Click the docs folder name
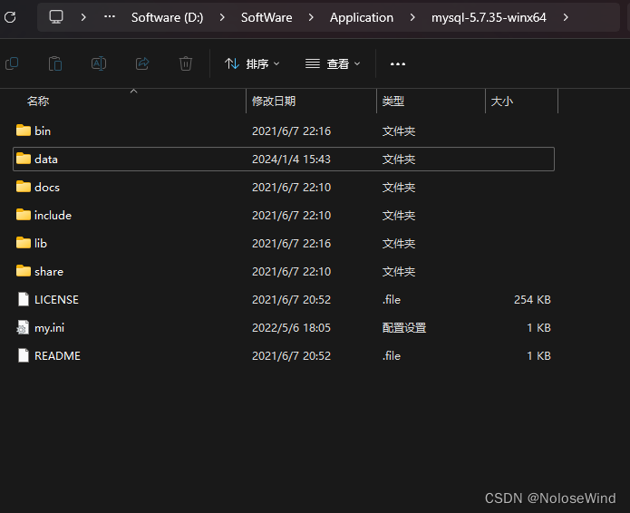Image resolution: width=630 pixels, height=513 pixels. (x=47, y=188)
